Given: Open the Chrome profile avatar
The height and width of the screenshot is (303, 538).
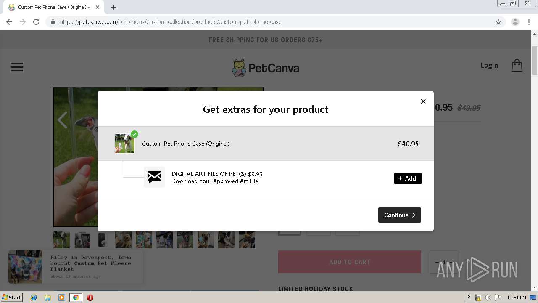Looking at the screenshot, I should pos(515,22).
